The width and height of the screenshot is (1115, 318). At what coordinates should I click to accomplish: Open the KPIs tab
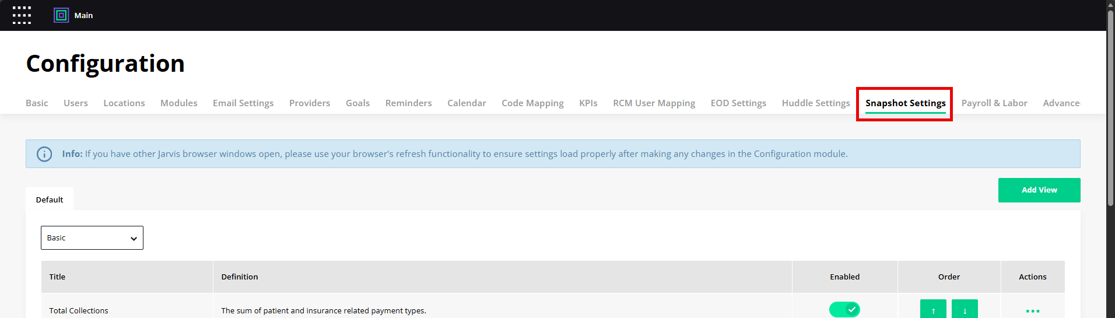click(588, 103)
